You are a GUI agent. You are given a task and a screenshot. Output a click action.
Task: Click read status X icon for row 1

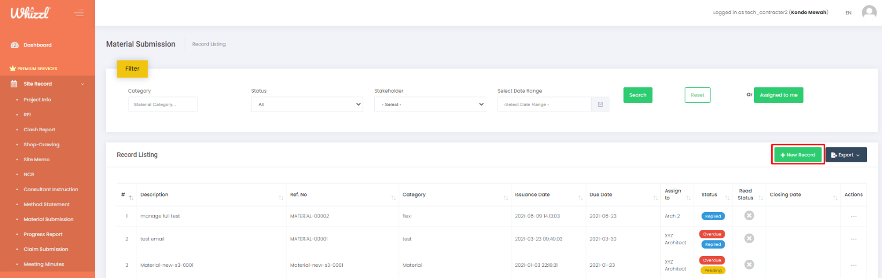click(x=749, y=215)
